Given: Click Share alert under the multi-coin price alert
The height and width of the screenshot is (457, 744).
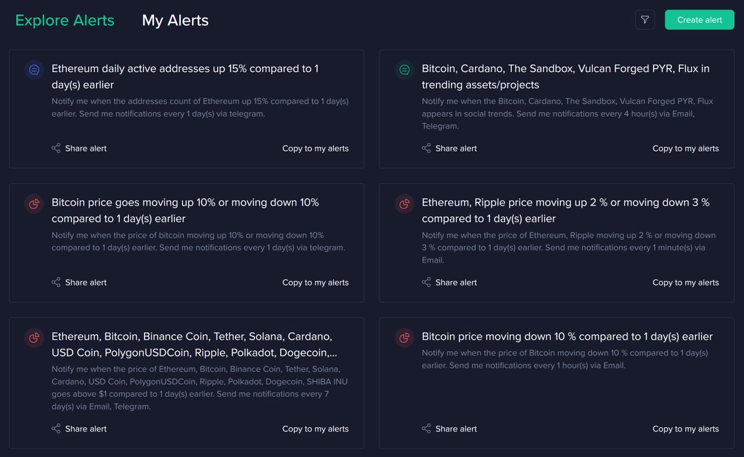Looking at the screenshot, I should [79, 428].
